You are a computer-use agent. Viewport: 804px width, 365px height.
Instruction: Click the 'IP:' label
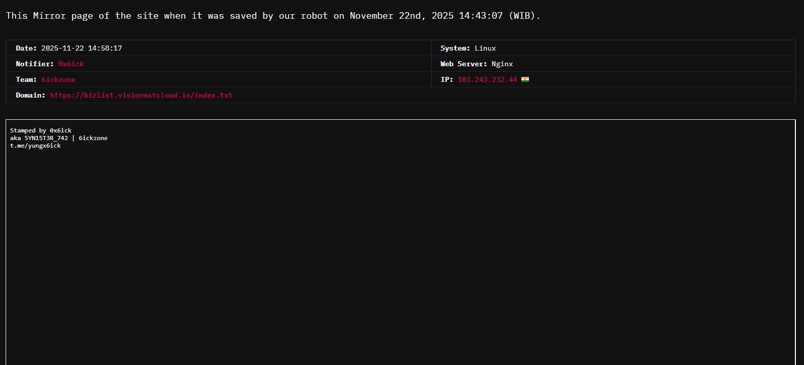(446, 80)
